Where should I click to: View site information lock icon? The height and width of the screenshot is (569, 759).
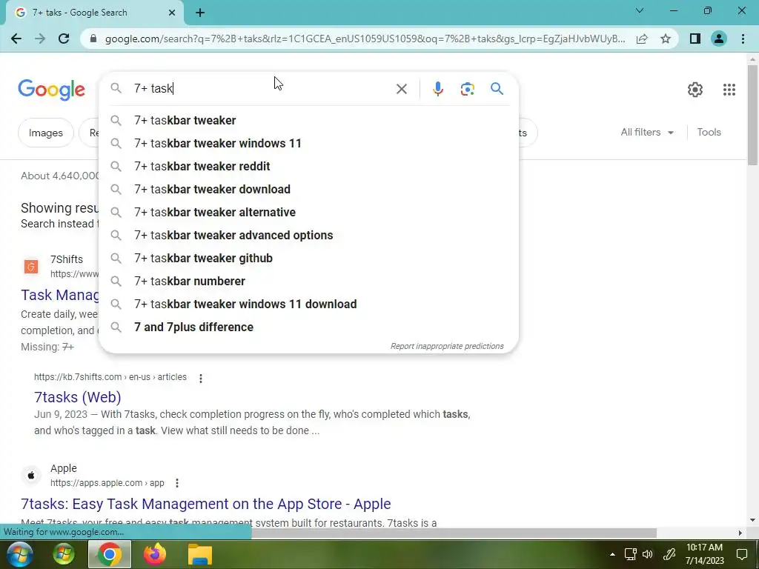[93, 39]
